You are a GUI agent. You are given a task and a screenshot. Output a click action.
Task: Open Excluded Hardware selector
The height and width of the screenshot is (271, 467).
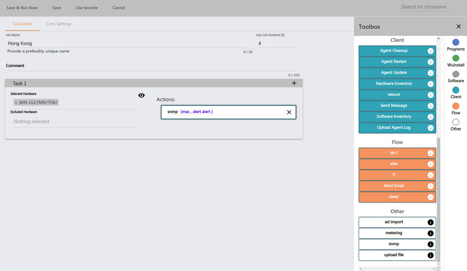tap(73, 122)
